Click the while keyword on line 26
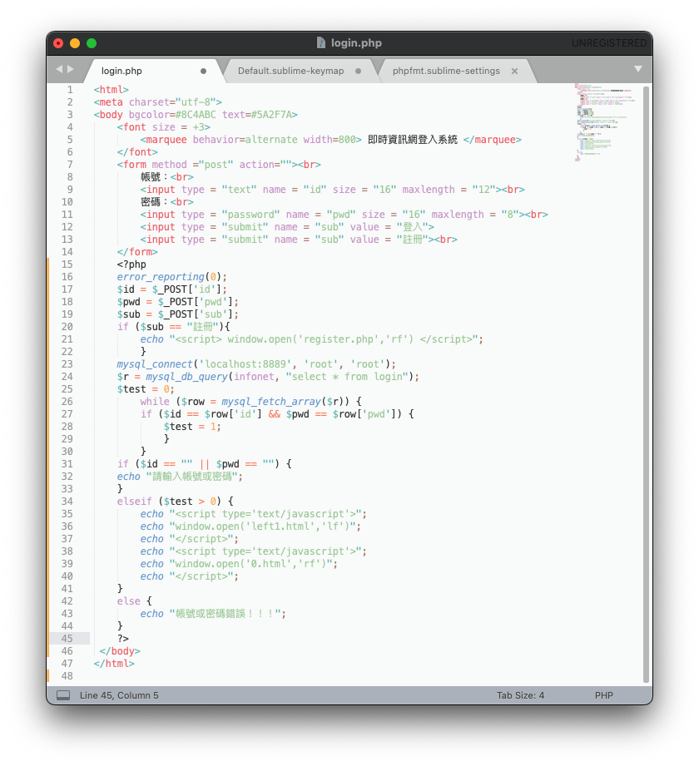Viewport: 699px width, 766px height. pos(155,401)
